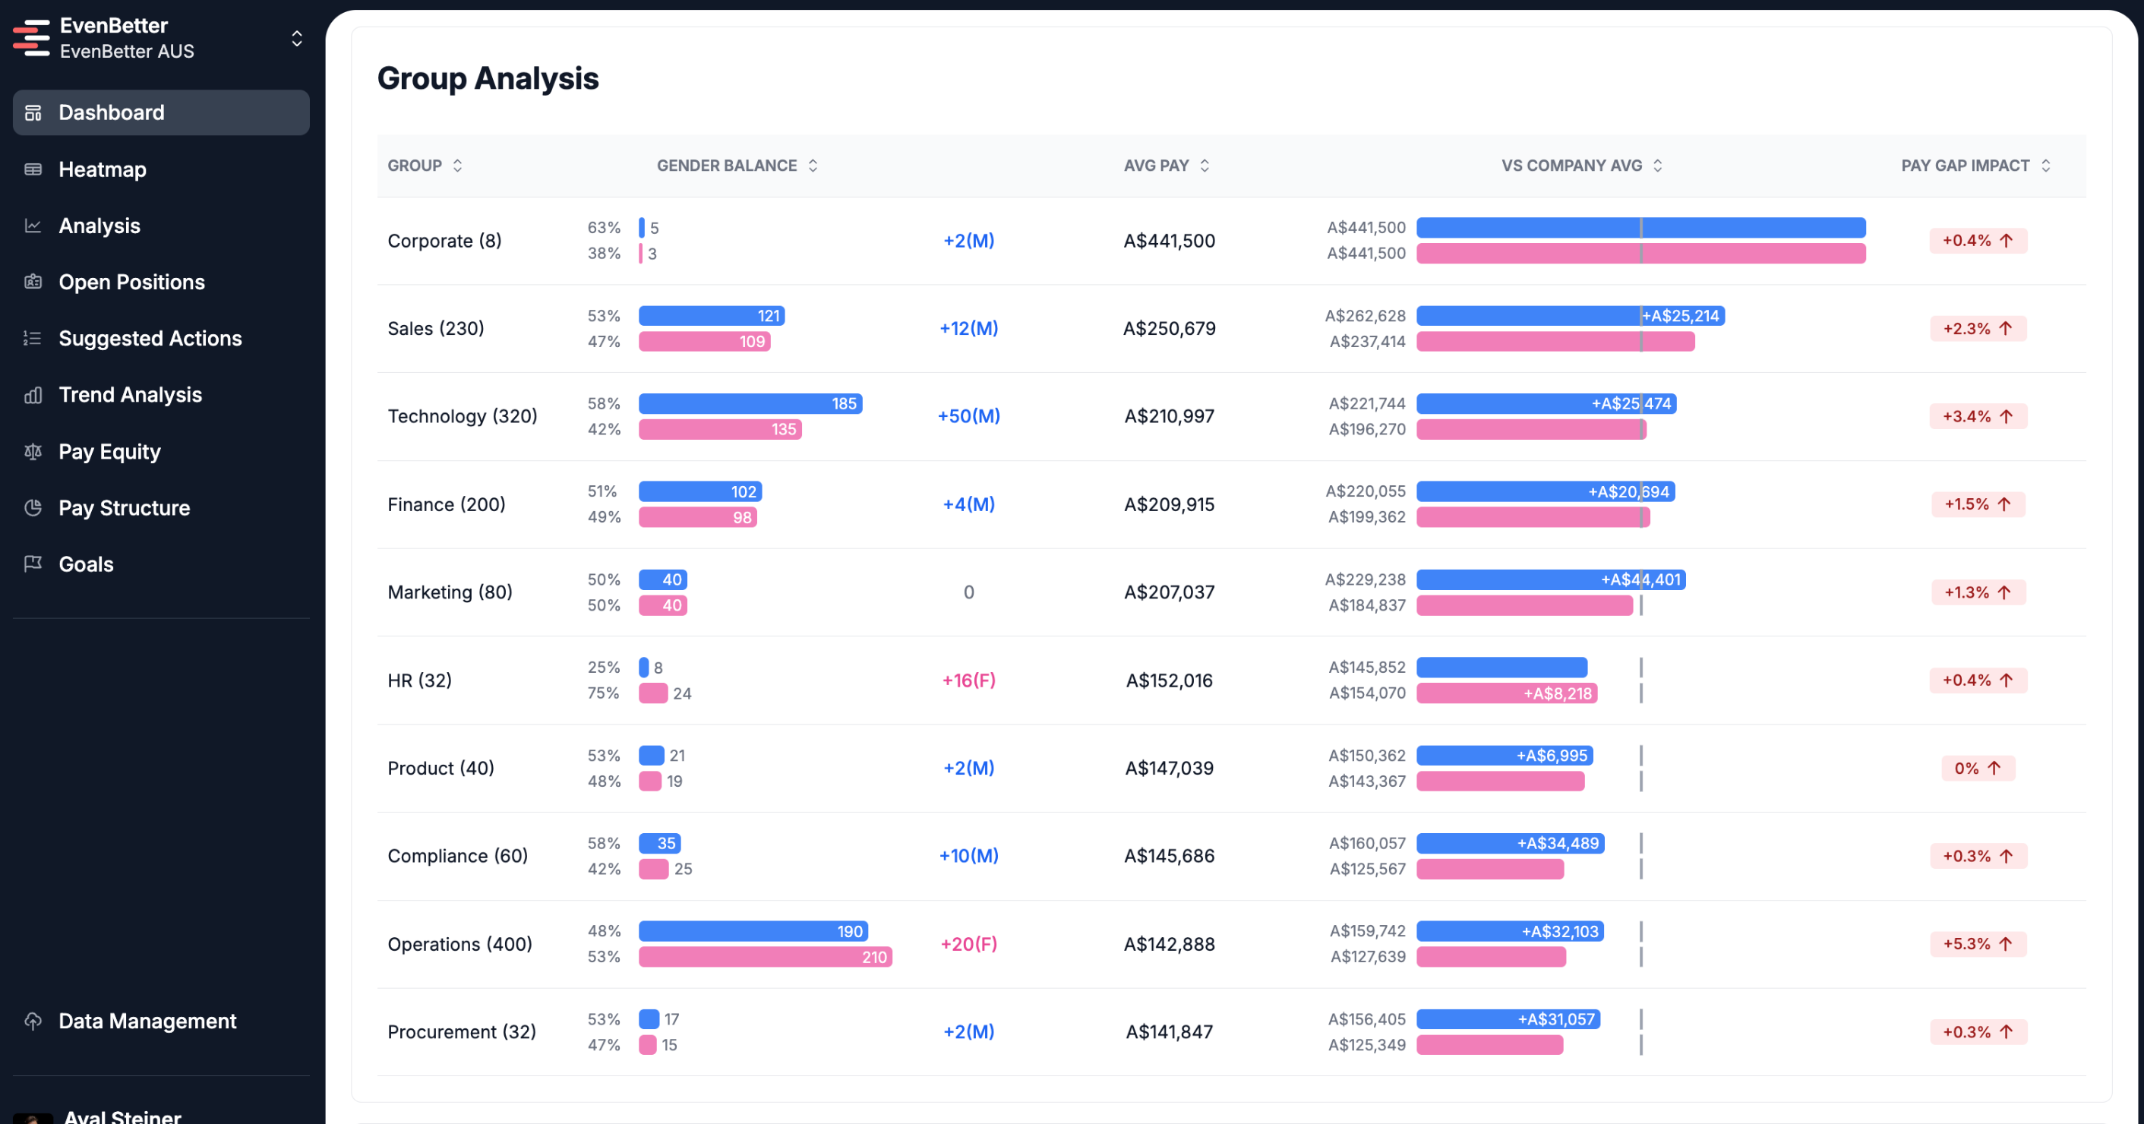Select the Goals flag icon
The width and height of the screenshot is (2144, 1124).
point(33,564)
